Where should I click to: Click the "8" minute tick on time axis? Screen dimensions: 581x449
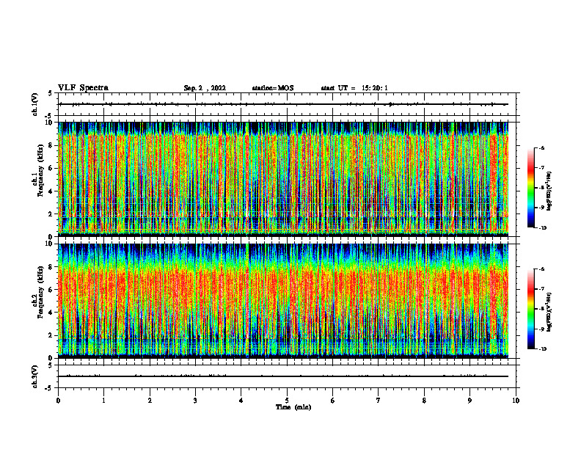pos(424,401)
